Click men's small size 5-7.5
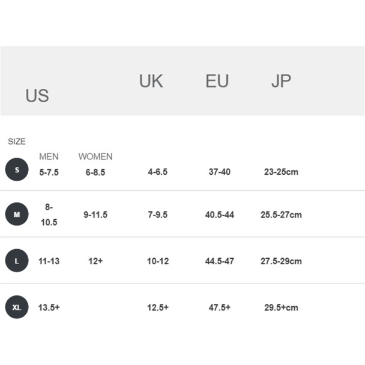 click(49, 172)
